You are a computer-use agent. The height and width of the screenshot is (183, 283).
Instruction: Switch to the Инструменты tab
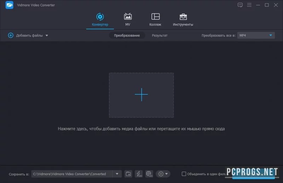click(x=183, y=20)
